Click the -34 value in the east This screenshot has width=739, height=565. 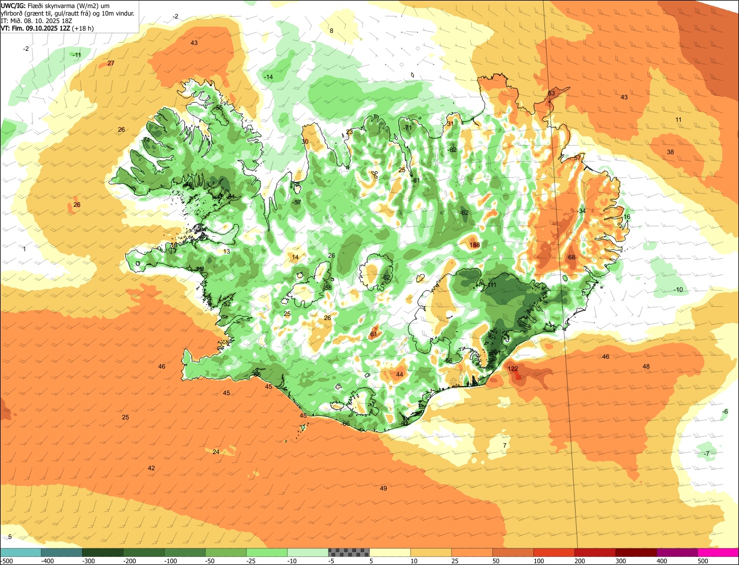click(581, 211)
